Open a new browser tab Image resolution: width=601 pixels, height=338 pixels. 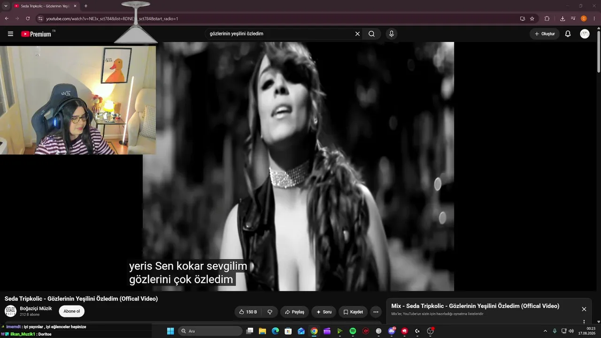click(x=86, y=6)
